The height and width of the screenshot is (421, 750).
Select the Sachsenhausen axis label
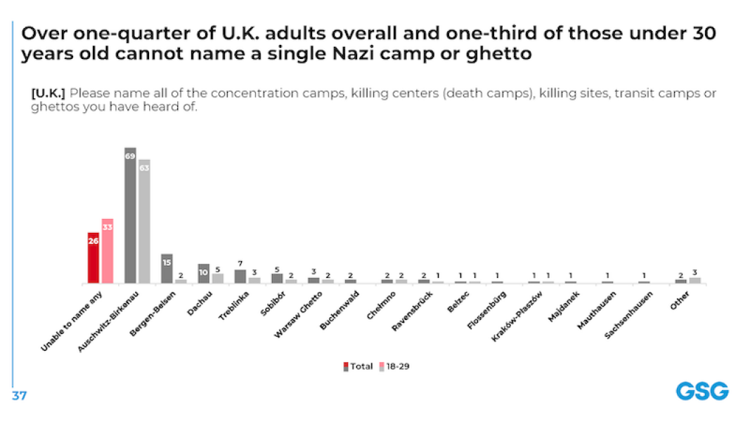click(x=628, y=315)
